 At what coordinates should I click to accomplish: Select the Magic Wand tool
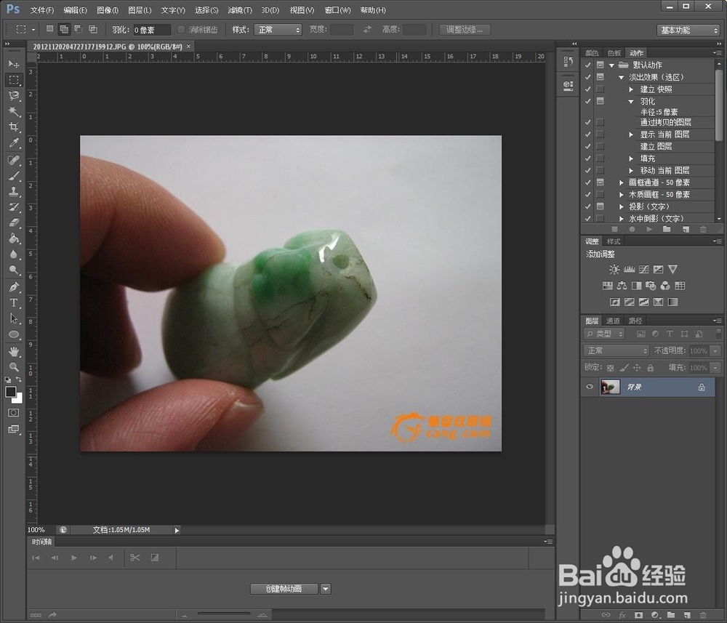(x=14, y=111)
